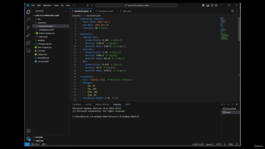Switch to the DEBUG CONSOLE panel tab
265x149 pixels.
pos(102,104)
